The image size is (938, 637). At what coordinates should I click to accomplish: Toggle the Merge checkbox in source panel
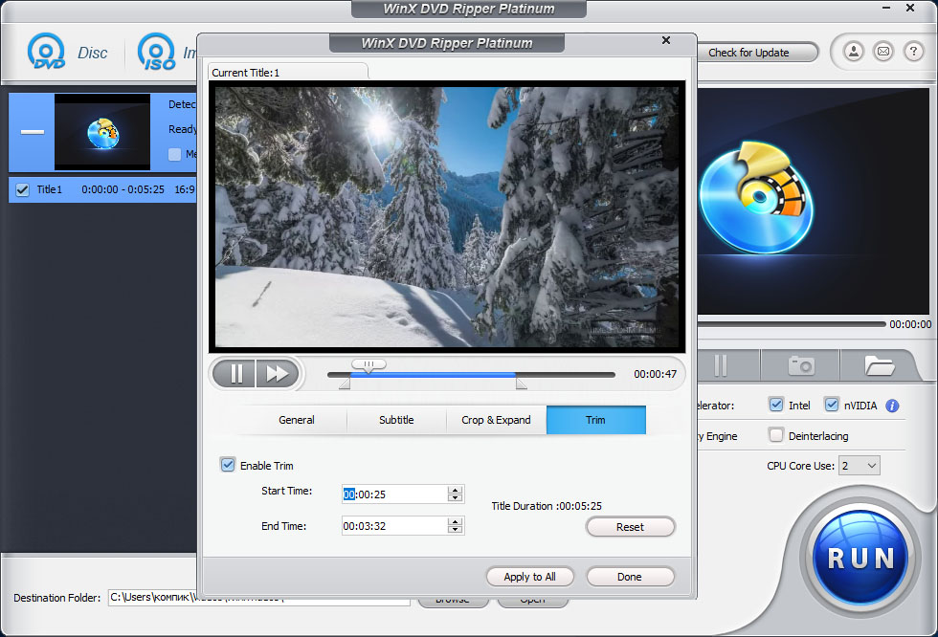pyautogui.click(x=174, y=154)
